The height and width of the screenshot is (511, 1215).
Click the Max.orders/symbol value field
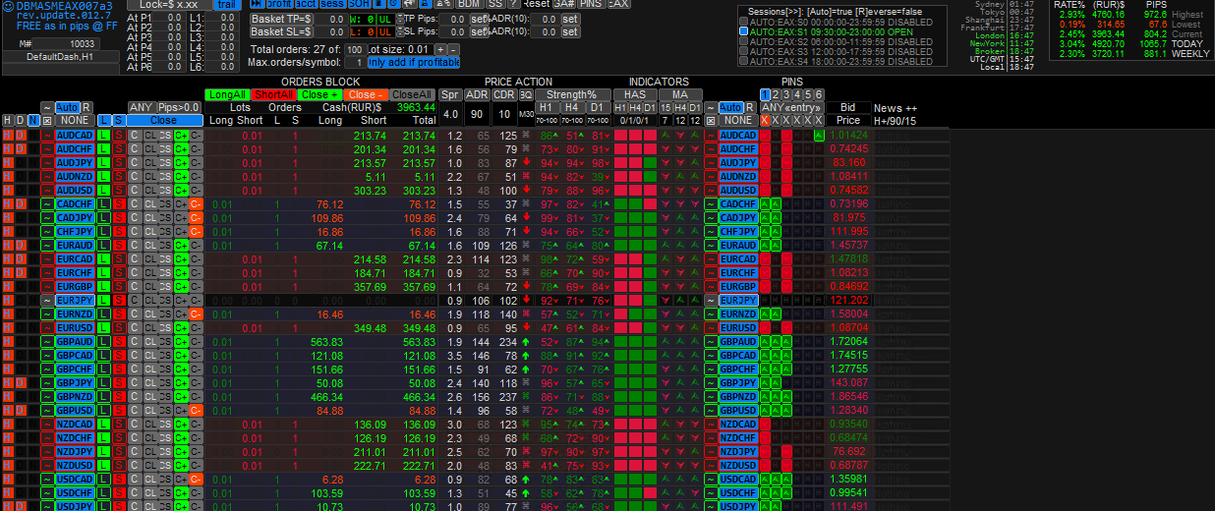click(x=354, y=63)
